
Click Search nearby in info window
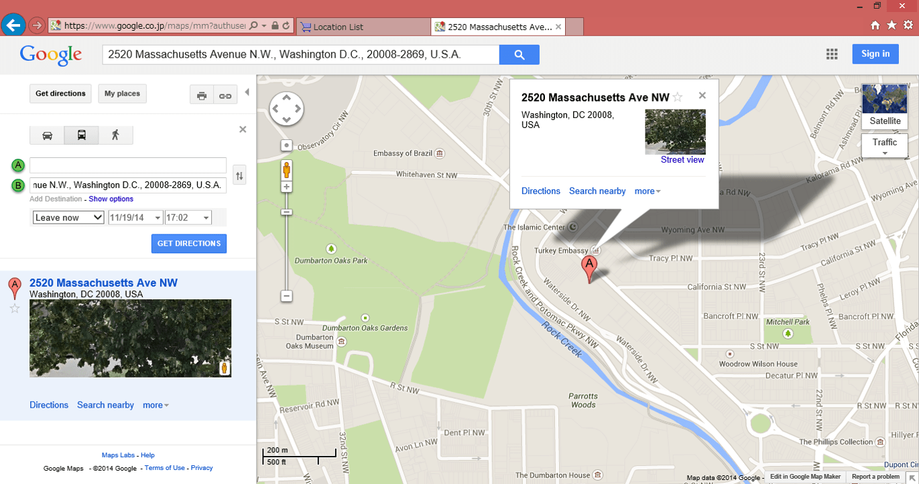pos(597,191)
